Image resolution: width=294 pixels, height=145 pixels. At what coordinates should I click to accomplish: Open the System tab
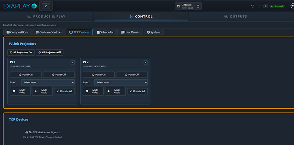(154, 32)
